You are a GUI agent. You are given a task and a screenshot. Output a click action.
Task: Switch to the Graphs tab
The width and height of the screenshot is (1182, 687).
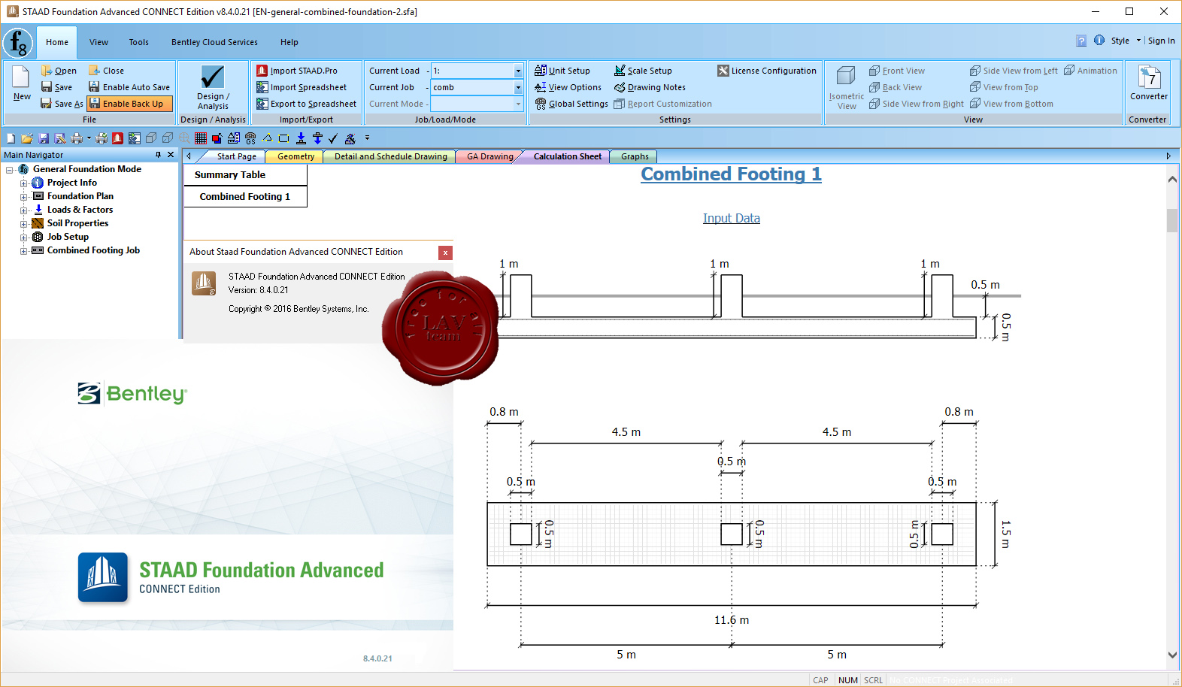635,156
